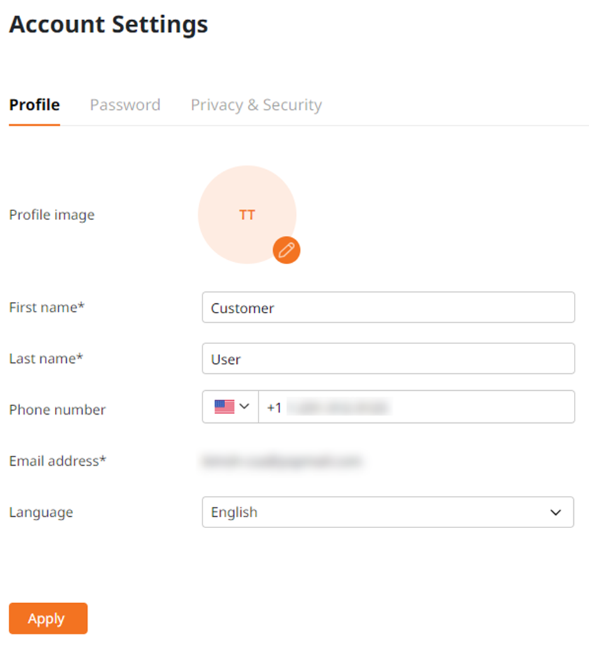Switch to the Password tab
Screen dimensions: 589x646
coord(125,105)
